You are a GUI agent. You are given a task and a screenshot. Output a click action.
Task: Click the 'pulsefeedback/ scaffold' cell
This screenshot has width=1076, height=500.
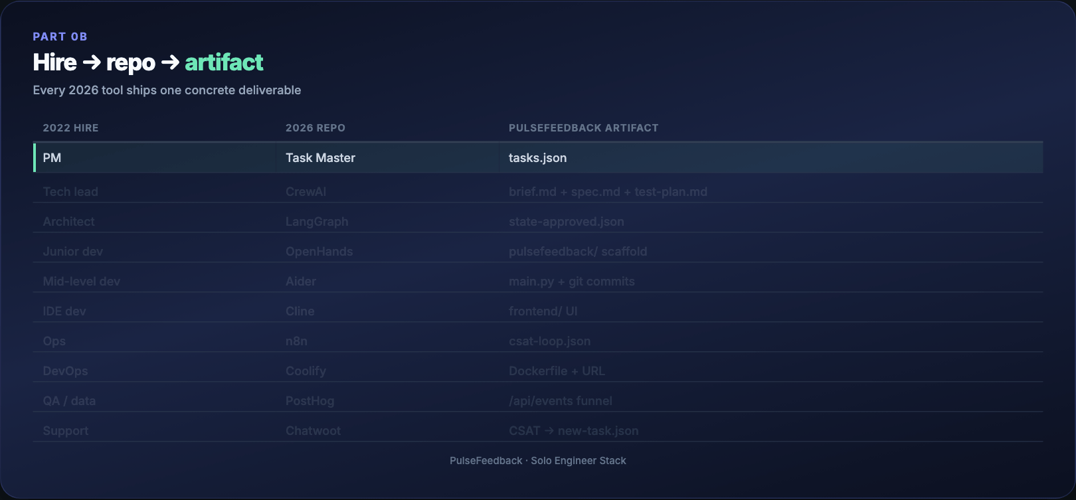[578, 252]
